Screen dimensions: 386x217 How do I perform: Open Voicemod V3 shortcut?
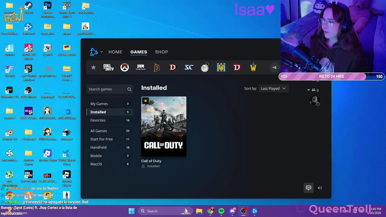tap(9, 92)
